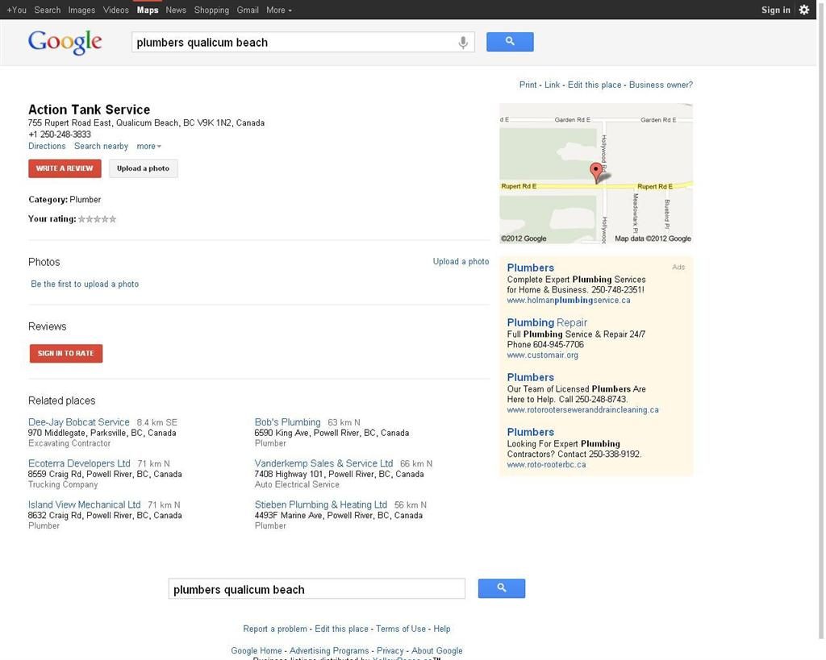
Task: Open the settings gear icon
Action: click(804, 10)
